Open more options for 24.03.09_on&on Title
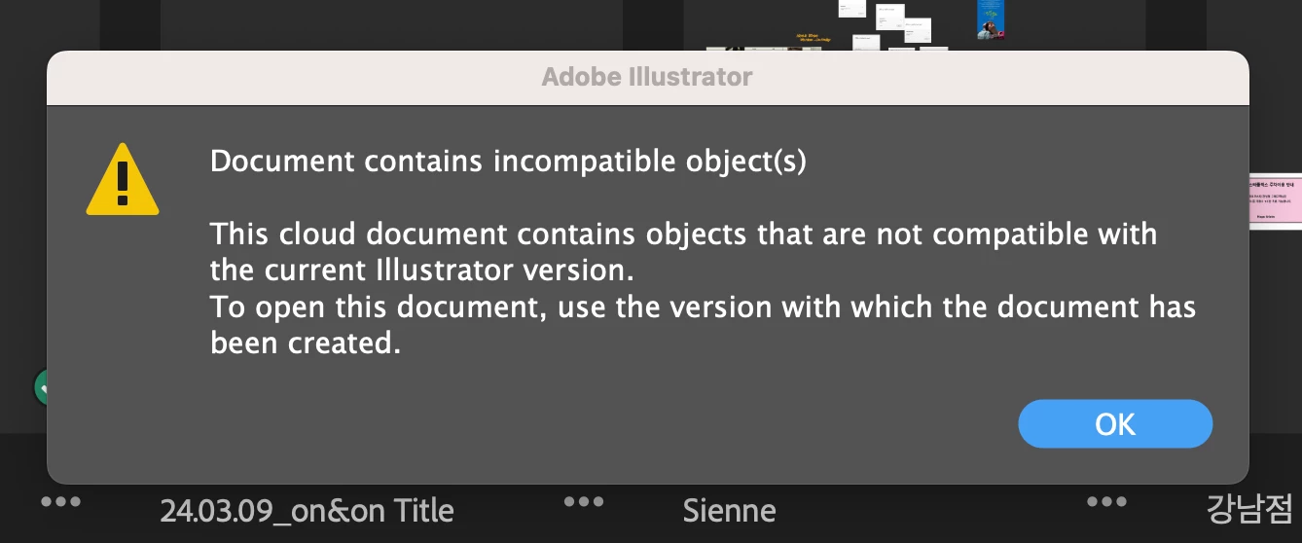This screenshot has height=543, width=1302. [x=61, y=502]
